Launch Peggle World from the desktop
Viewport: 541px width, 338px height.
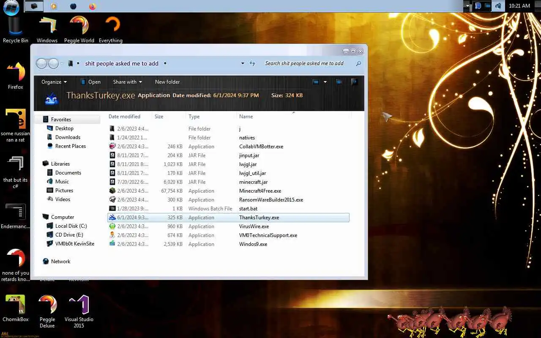point(79,29)
